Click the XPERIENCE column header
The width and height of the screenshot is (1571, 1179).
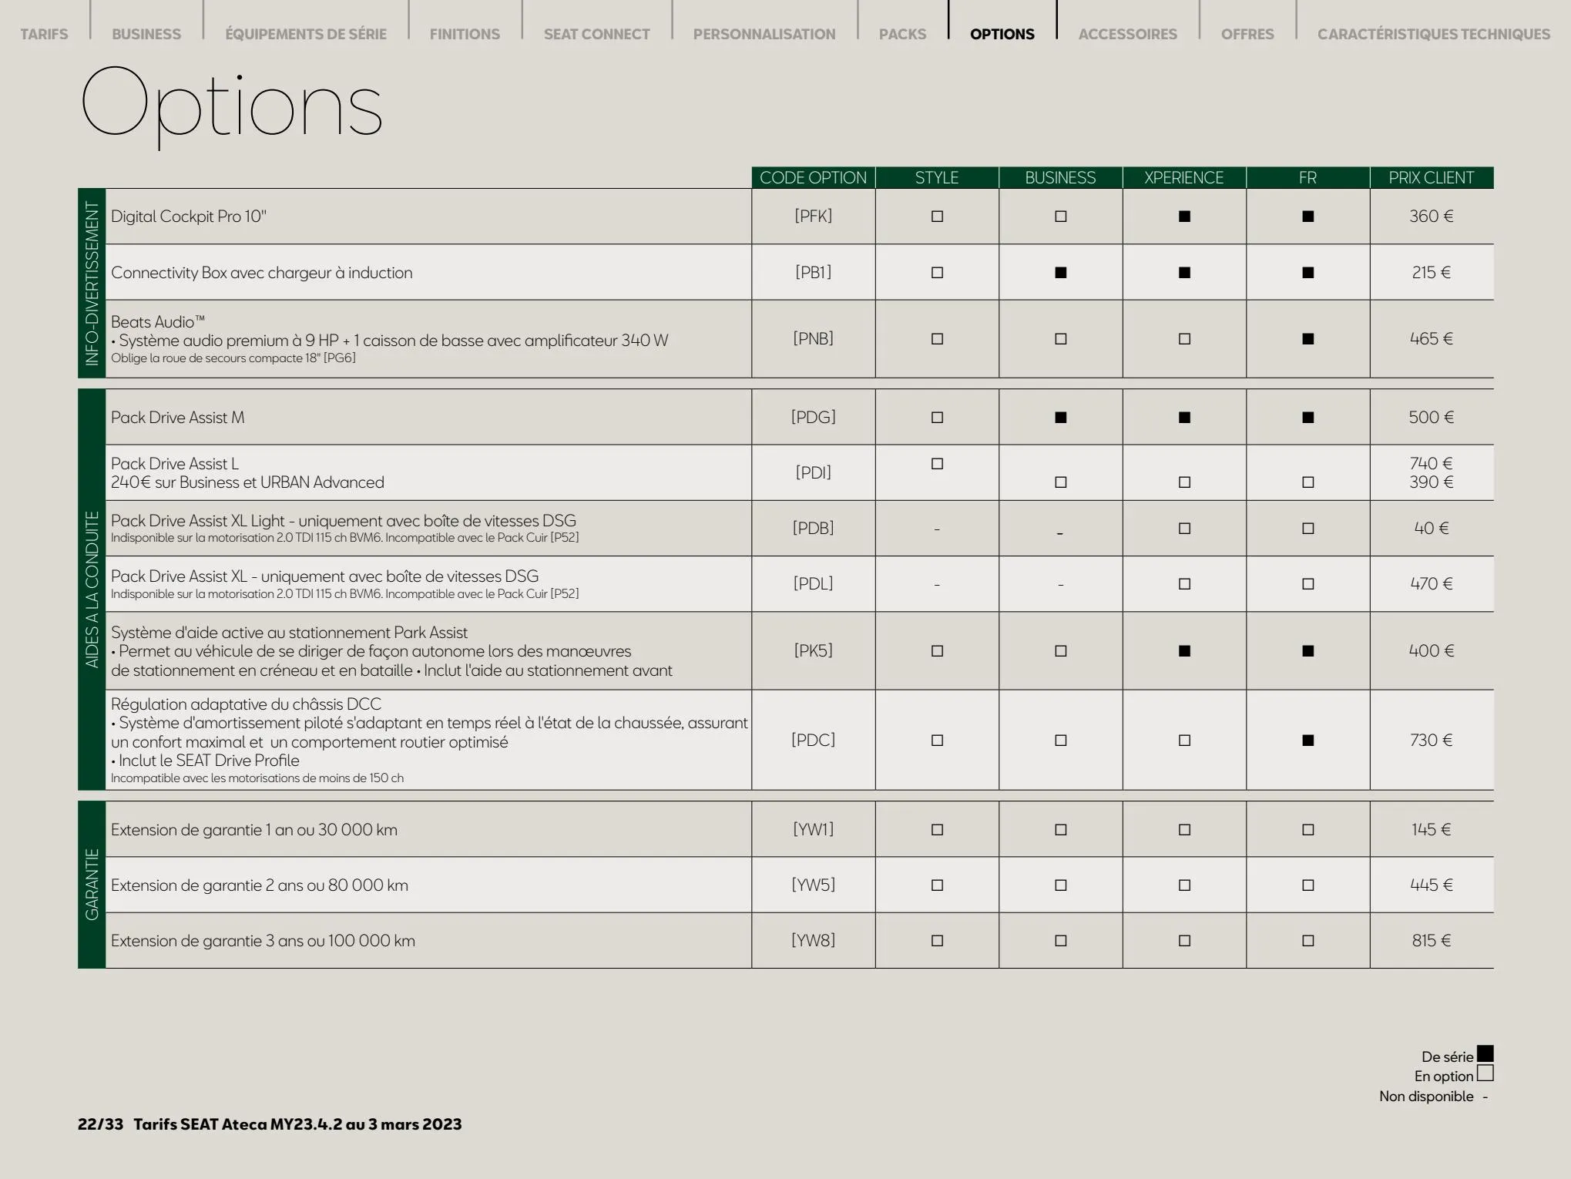click(1184, 177)
